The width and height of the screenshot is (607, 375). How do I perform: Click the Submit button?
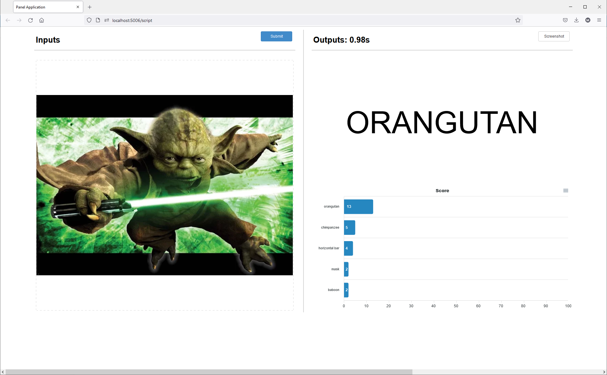tap(276, 36)
